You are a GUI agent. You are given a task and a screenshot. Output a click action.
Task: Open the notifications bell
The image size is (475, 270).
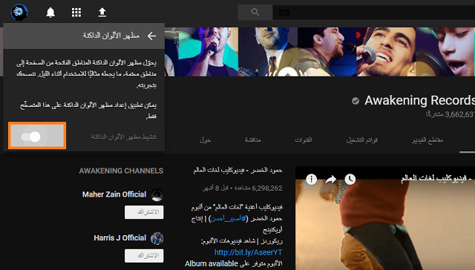point(50,13)
